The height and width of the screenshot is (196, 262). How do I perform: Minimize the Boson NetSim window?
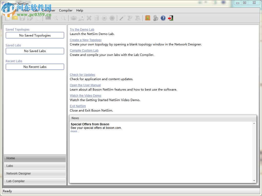(237, 3)
